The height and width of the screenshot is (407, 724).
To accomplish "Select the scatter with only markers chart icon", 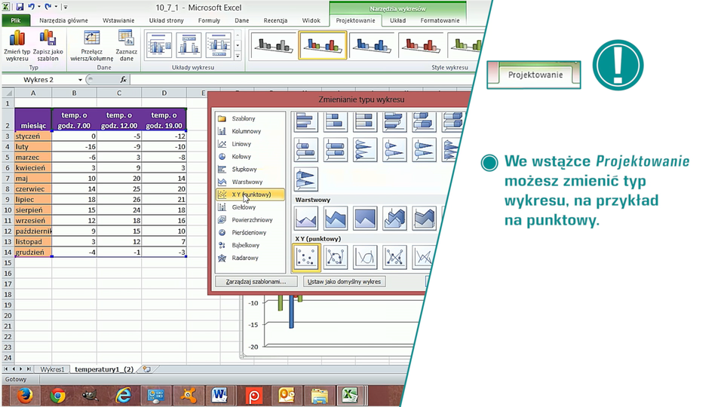I will click(x=305, y=258).
